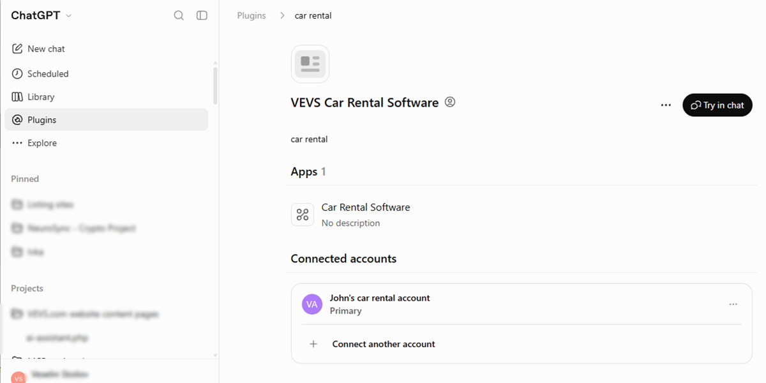Click the Explore three-dots icon
Screen dimensions: 766x383
pos(17,143)
